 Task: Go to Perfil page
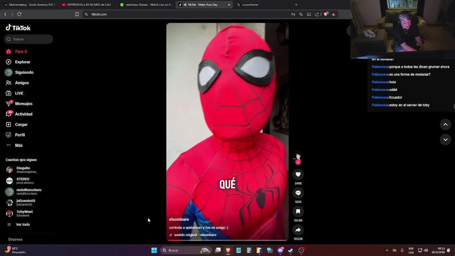15,135
